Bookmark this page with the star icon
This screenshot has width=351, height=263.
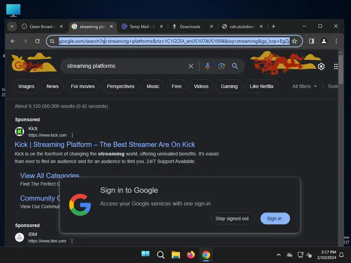tap(294, 41)
